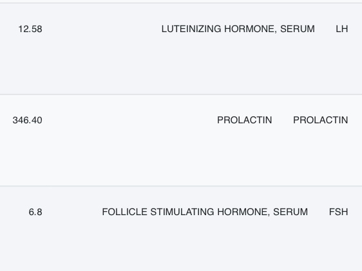
Task: Click divider line between LH and Prolactin rows
Action: [x=181, y=94]
